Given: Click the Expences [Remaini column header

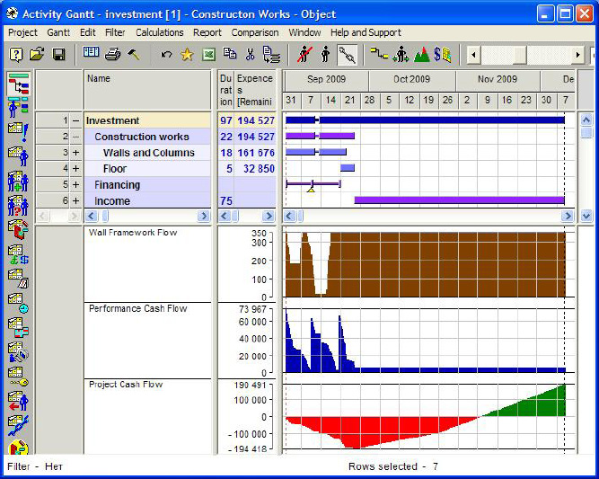Looking at the screenshot, I should [255, 90].
